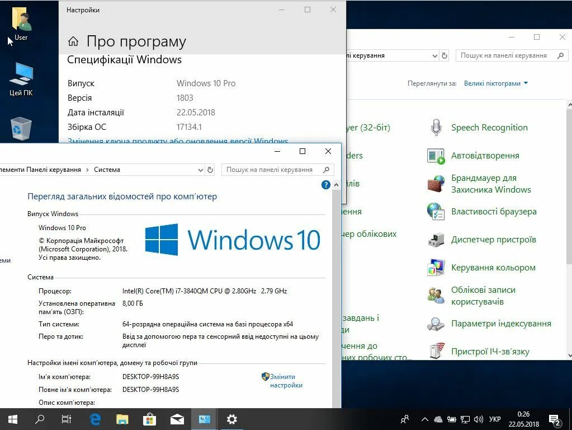Select the 17134.1 build number text
The width and height of the screenshot is (572, 430).
189,127
